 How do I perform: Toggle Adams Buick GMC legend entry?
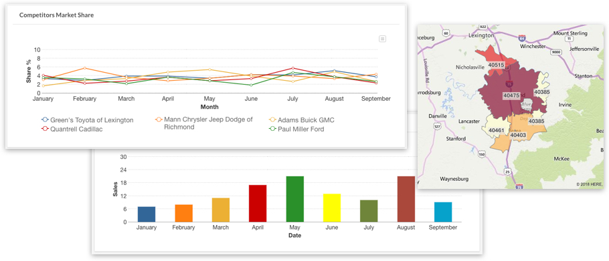tap(301, 120)
